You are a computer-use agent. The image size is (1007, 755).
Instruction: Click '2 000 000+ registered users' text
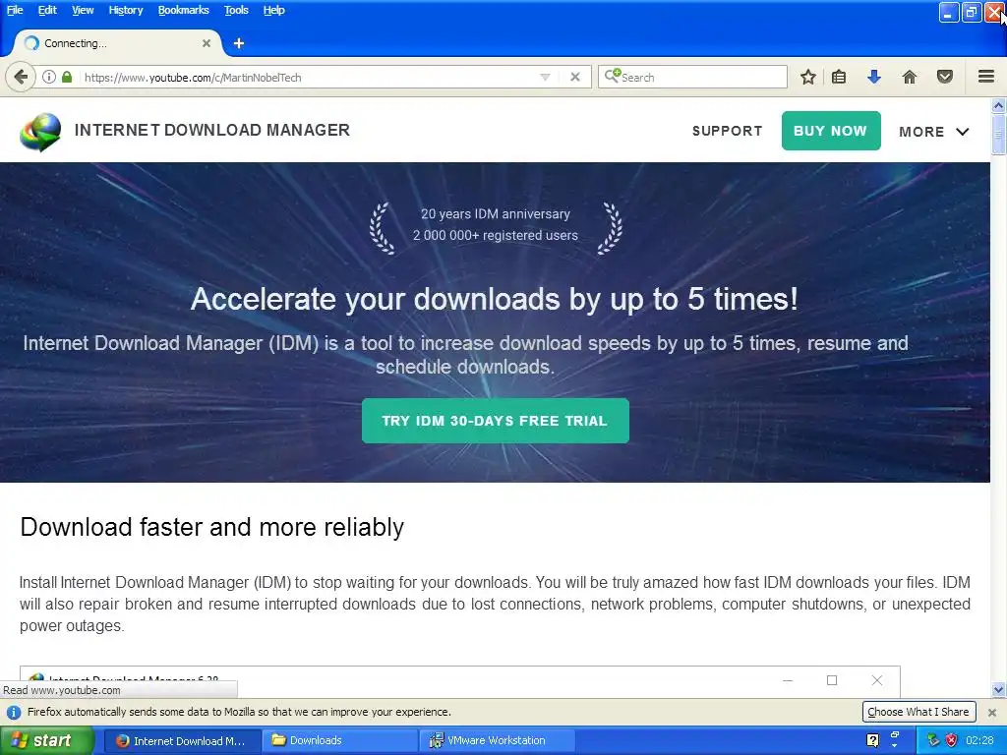pyautogui.click(x=496, y=236)
